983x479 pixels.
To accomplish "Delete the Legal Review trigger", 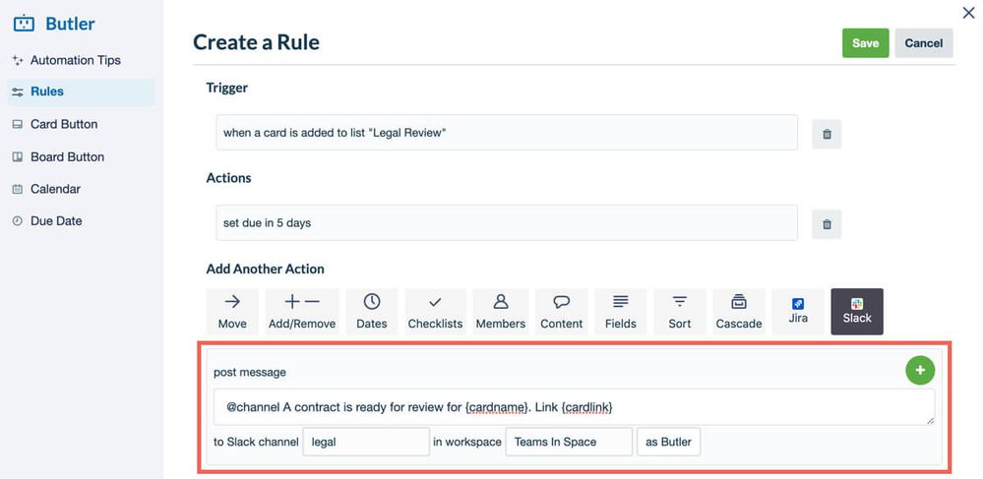I will (x=827, y=134).
